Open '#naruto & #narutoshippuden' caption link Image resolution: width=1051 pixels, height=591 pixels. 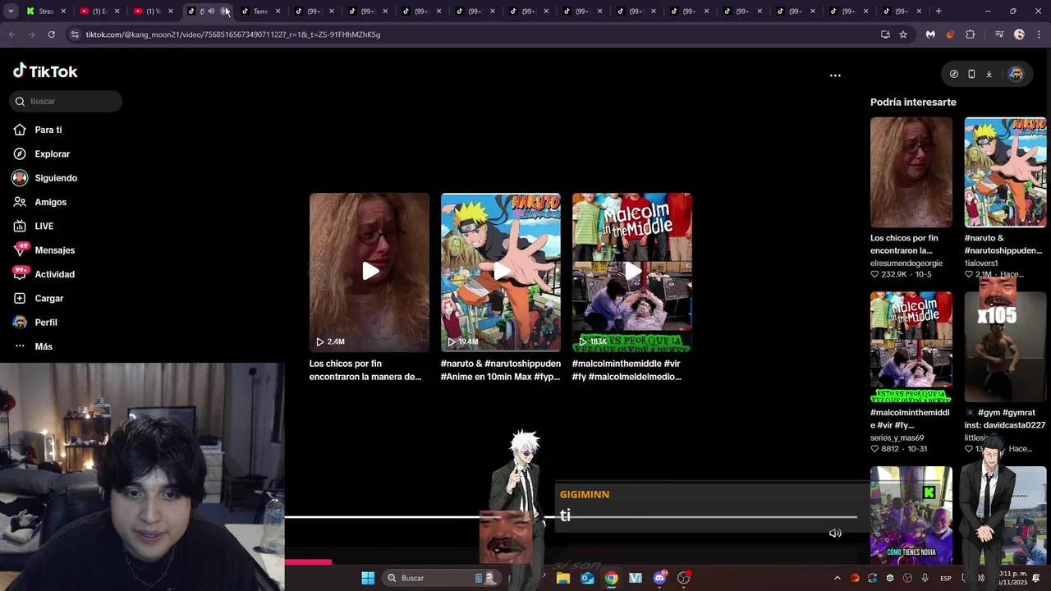tap(501, 370)
